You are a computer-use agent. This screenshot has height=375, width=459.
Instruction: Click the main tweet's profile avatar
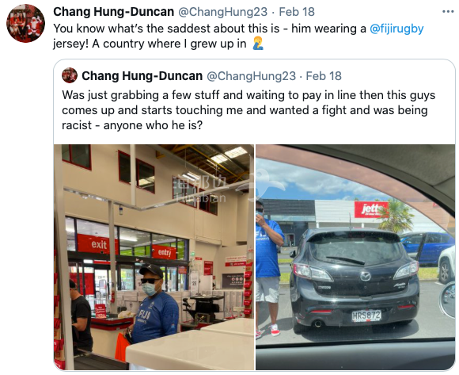[26, 23]
